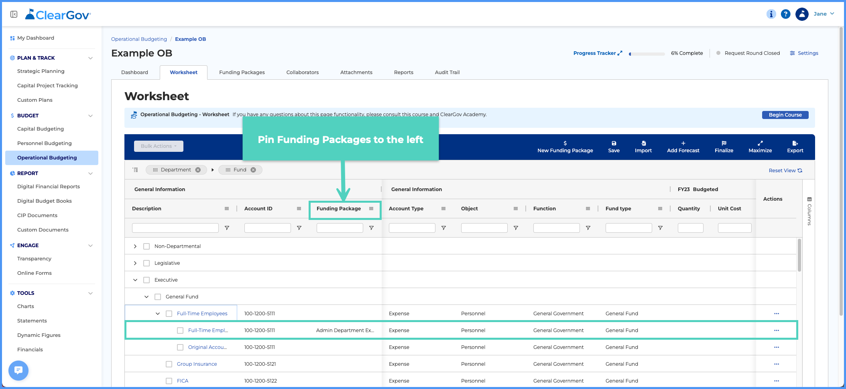Viewport: 846px width, 389px height.
Task: Open the Bulk Actions dropdown
Action: tap(159, 146)
